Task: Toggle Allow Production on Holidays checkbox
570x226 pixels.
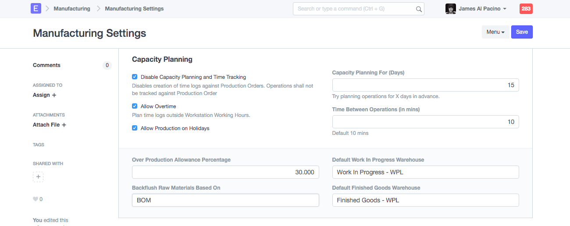Action: point(135,128)
